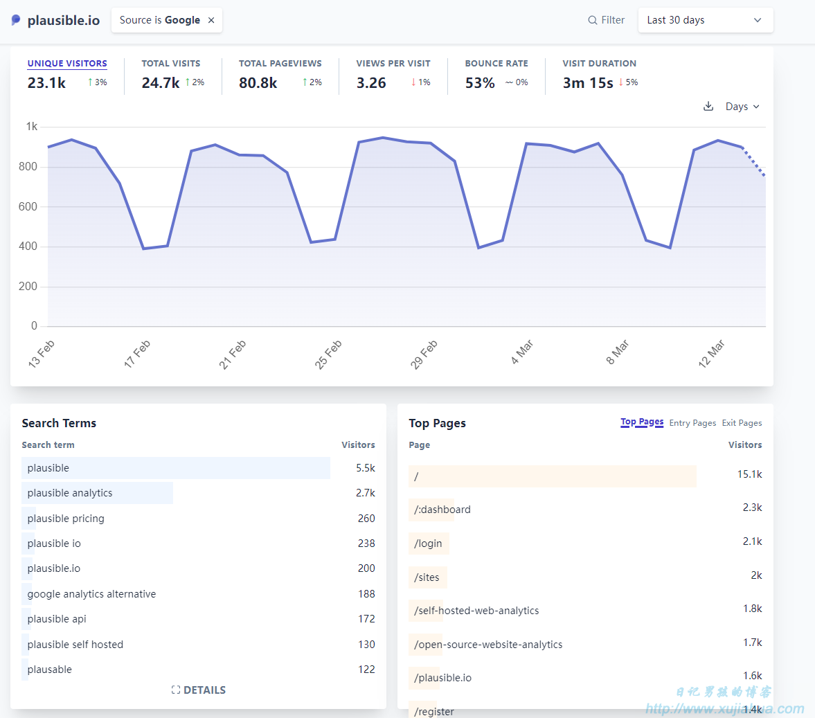The width and height of the screenshot is (815, 718).
Task: Click the 24.7k total visits figure
Action: 161,82
